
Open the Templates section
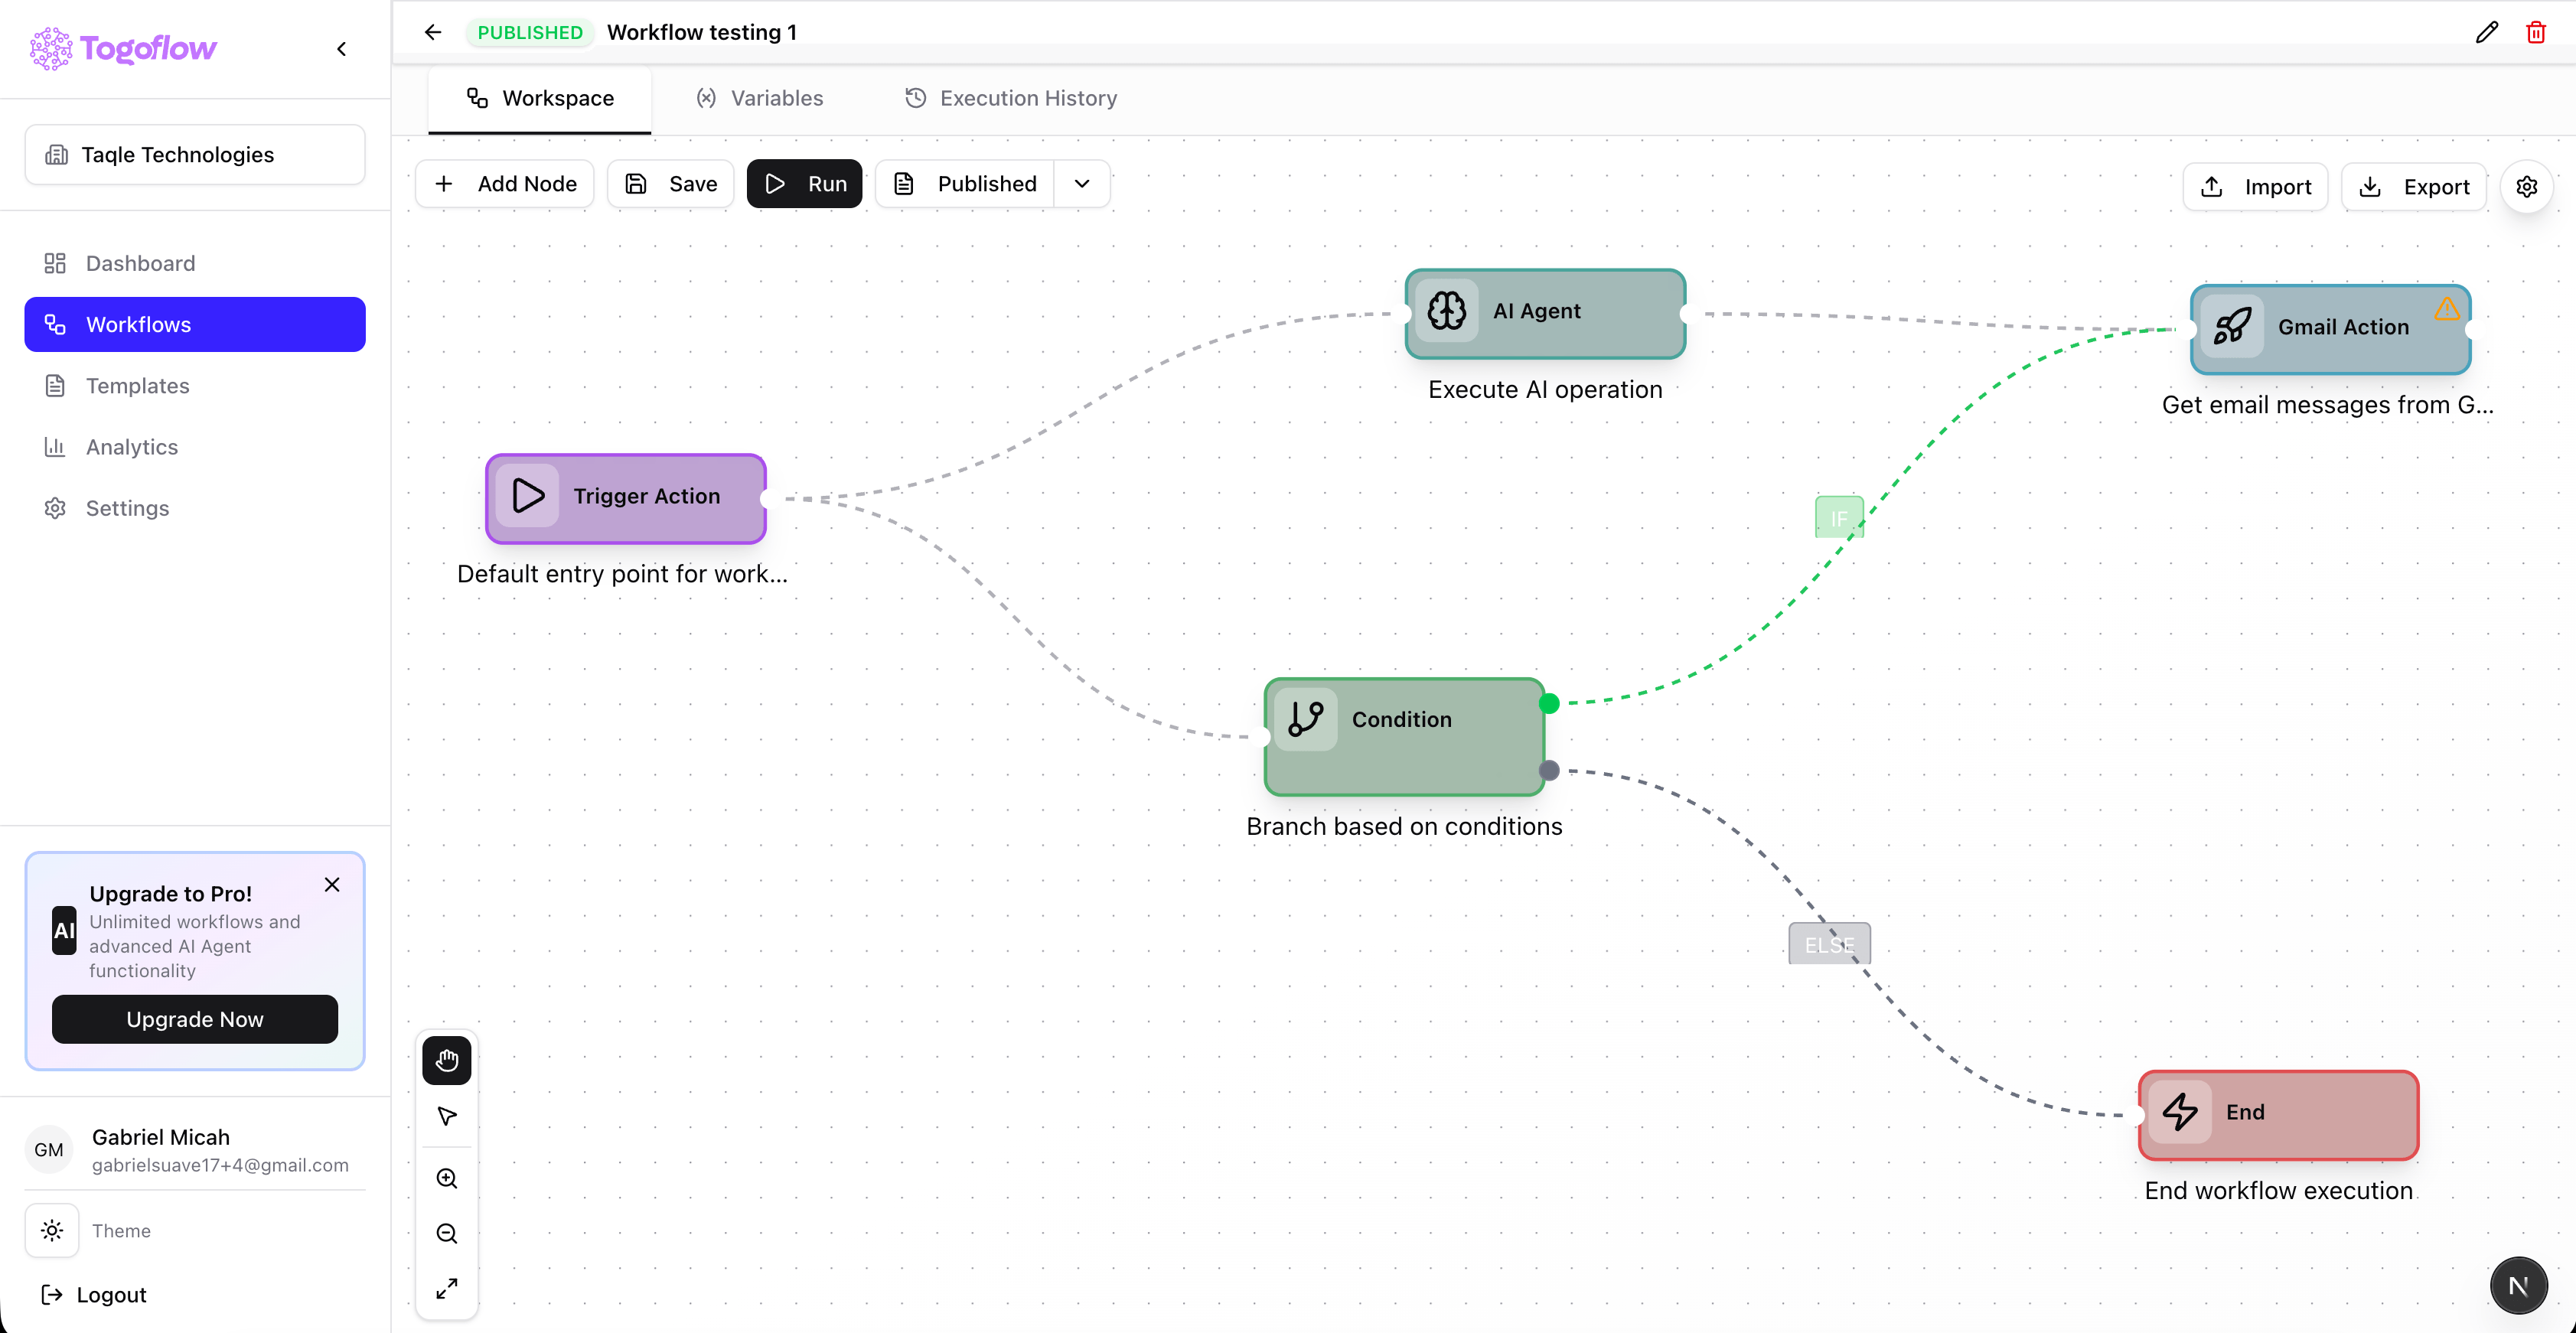(x=137, y=385)
